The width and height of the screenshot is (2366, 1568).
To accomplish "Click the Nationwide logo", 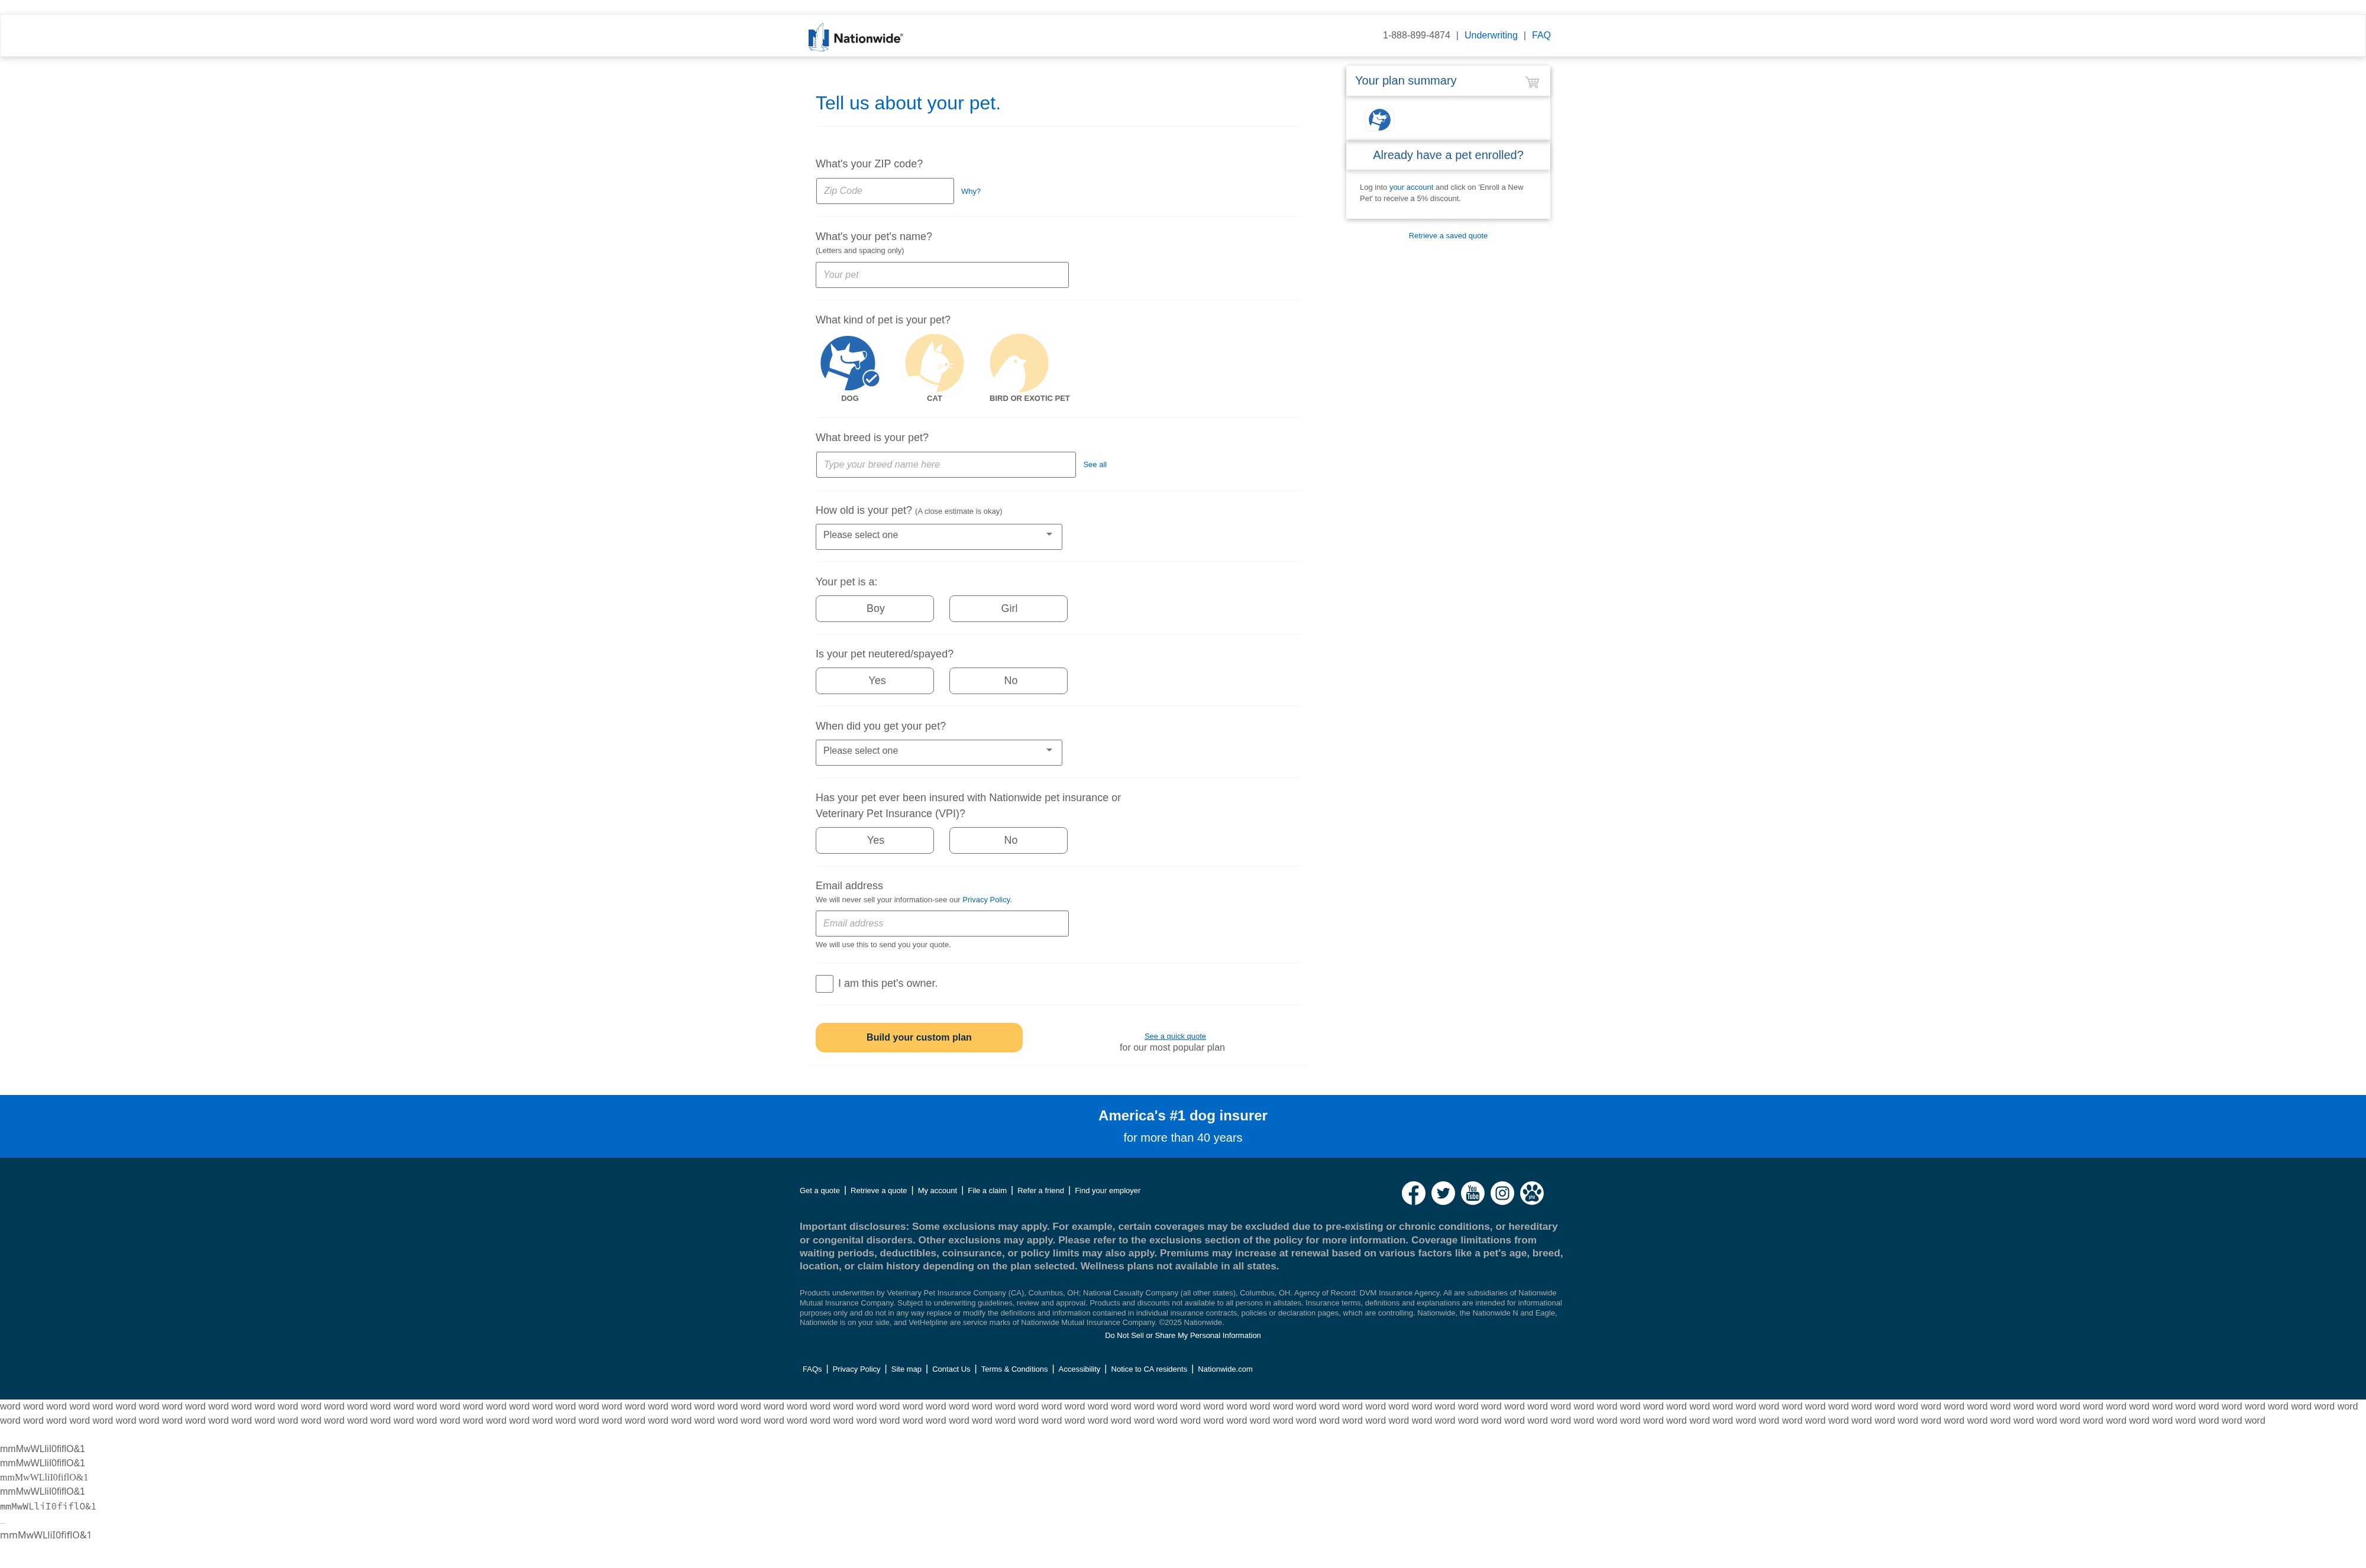I will [855, 37].
